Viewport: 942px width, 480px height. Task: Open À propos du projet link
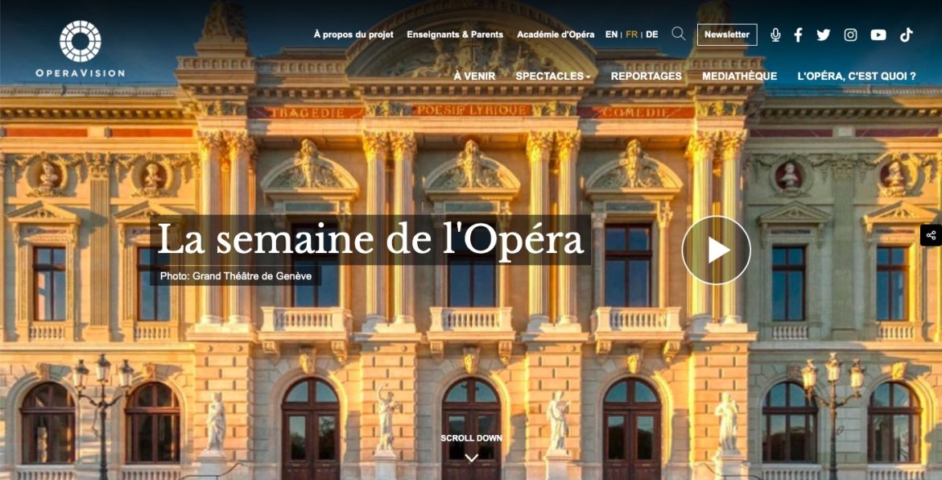pyautogui.click(x=353, y=35)
